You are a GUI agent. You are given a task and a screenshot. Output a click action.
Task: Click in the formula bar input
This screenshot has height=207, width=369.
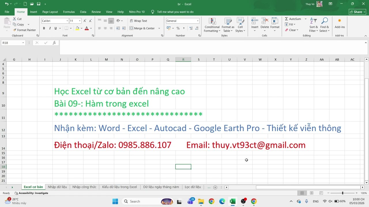(212, 47)
